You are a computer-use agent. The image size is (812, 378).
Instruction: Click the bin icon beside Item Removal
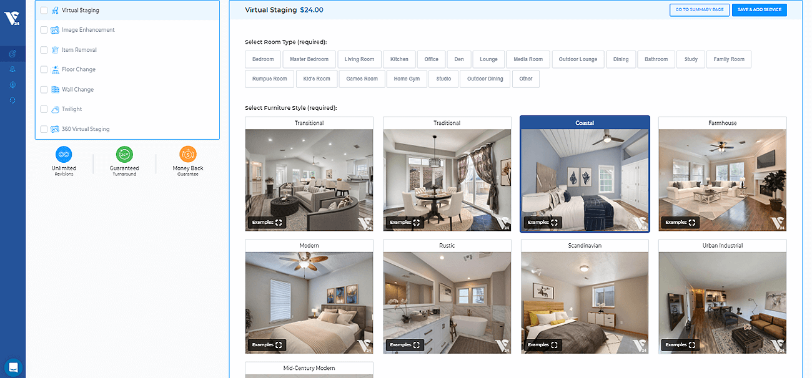pos(56,50)
